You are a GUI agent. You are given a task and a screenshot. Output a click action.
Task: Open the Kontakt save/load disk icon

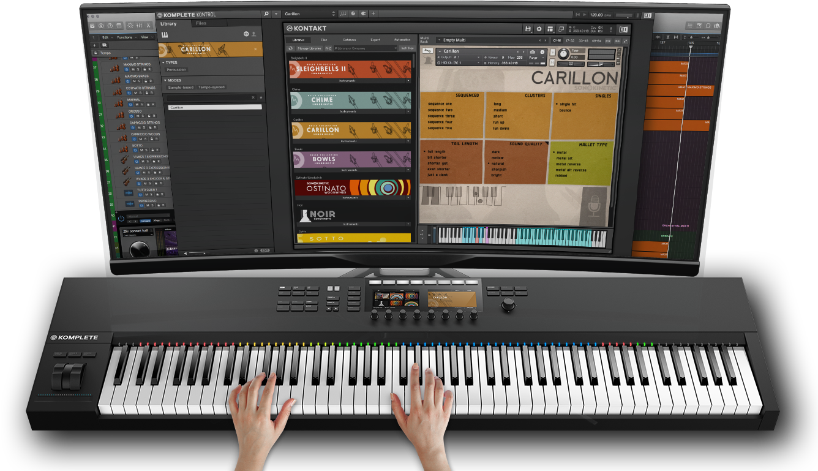point(528,29)
